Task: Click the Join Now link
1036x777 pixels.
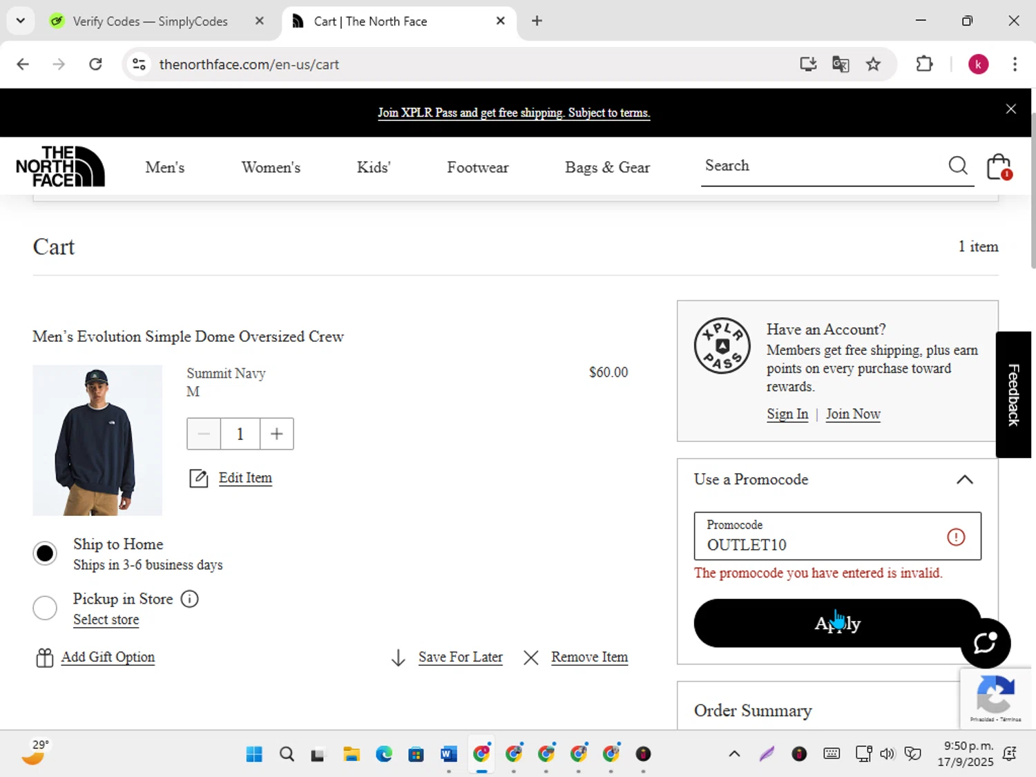Action: [x=853, y=414]
